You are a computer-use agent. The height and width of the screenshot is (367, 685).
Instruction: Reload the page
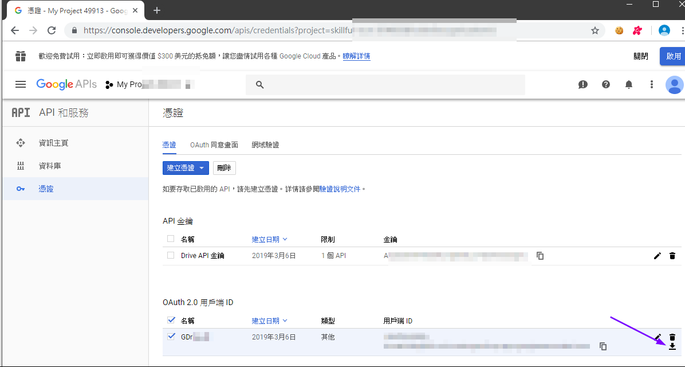(52, 30)
